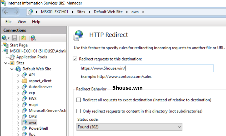Click the Delete Connection toolbar icon

pyautogui.click(x=33, y=38)
